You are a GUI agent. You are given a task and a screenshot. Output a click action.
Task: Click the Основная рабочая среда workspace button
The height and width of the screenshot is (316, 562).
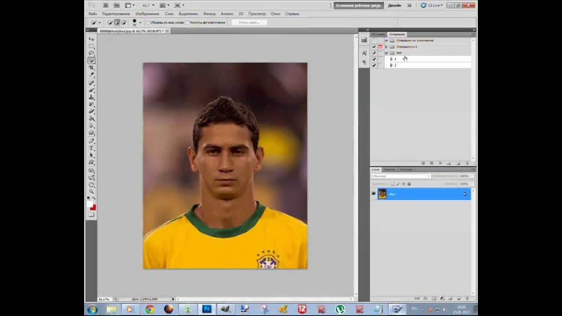click(x=358, y=6)
